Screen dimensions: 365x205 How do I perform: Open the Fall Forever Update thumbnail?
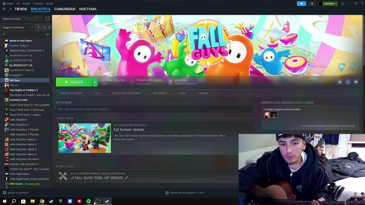(x=85, y=138)
